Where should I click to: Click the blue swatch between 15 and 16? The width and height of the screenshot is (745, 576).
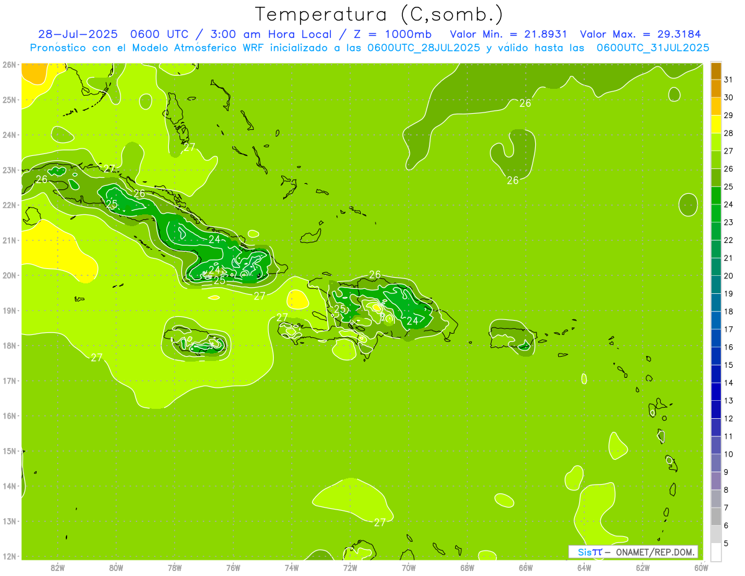pos(716,355)
